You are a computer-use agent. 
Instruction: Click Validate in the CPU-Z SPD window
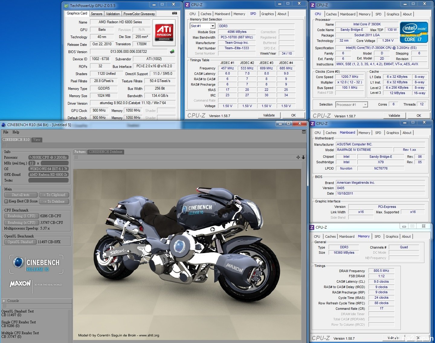pyautogui.click(x=269, y=115)
